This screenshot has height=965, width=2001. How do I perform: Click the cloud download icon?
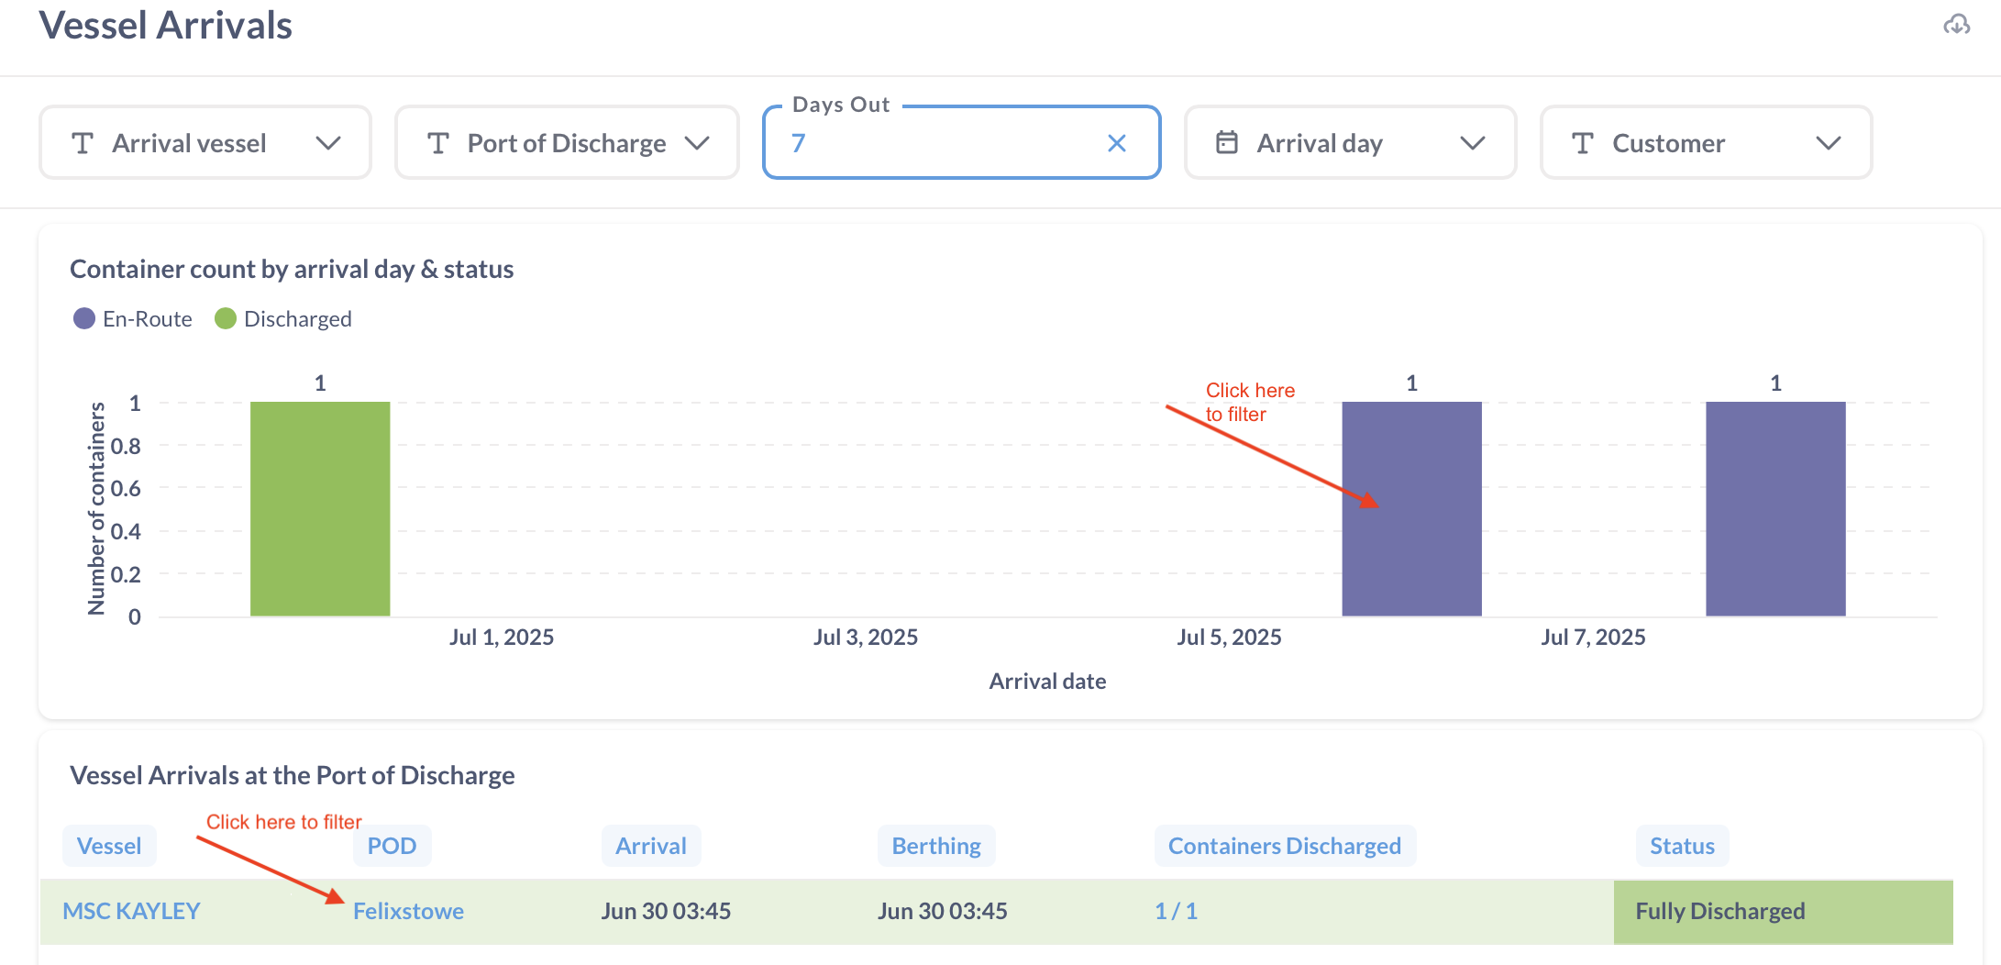coord(1956,25)
